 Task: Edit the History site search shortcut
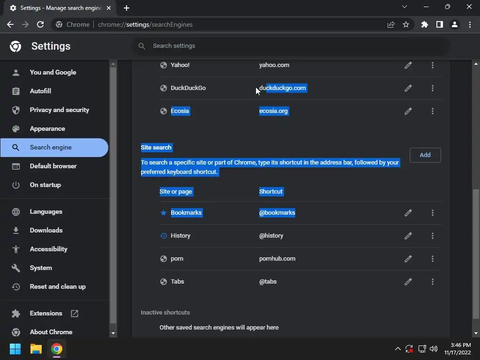(x=408, y=236)
